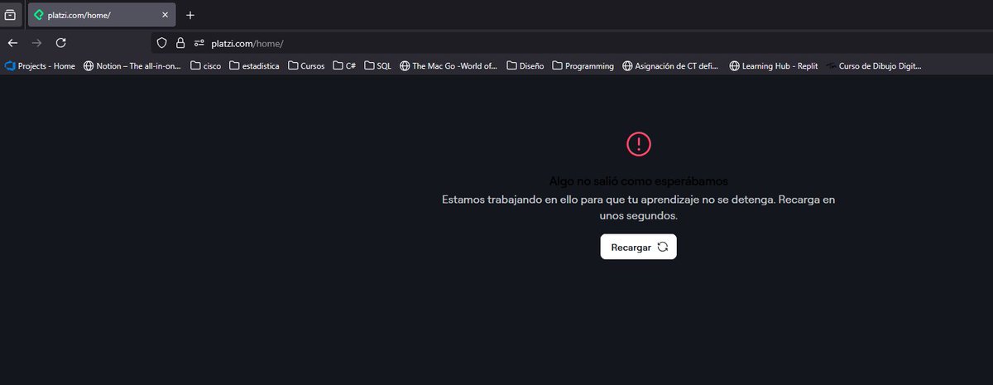Go forward with the forward arrow

tap(36, 43)
